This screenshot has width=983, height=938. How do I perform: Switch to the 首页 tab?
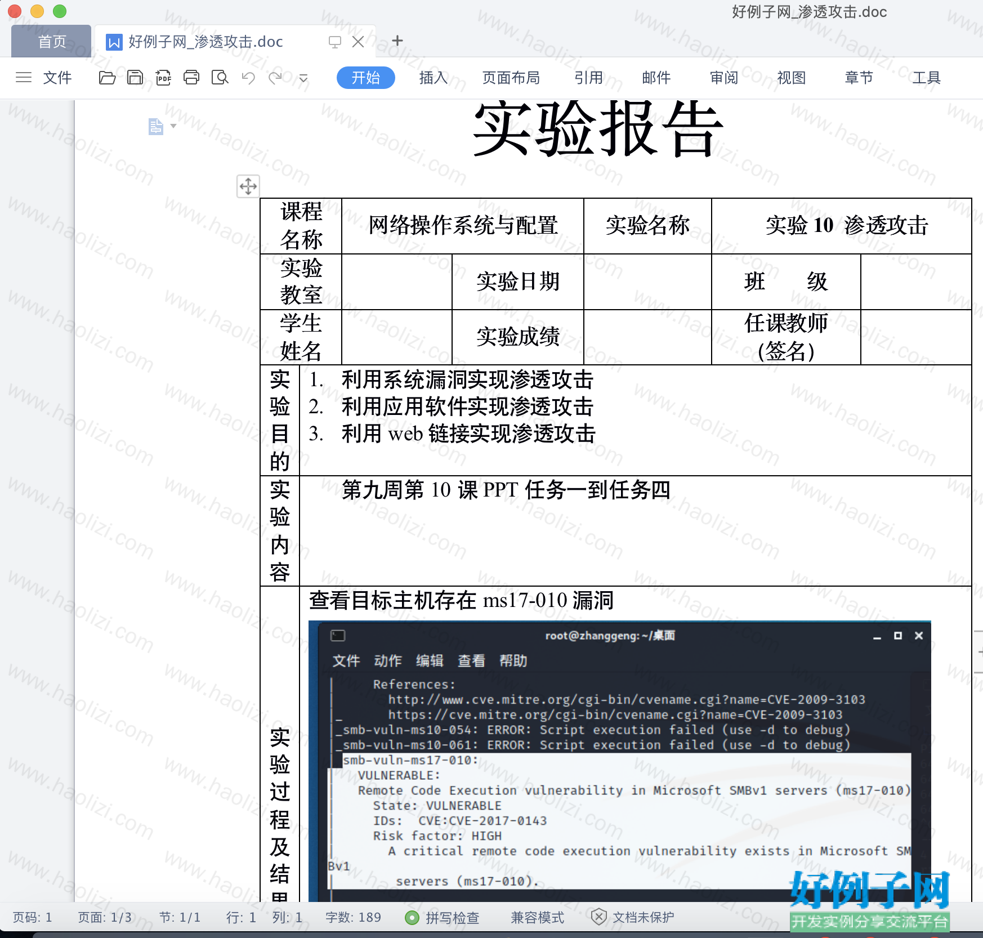click(51, 41)
